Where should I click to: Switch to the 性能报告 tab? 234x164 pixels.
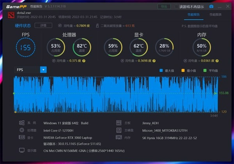coord(193,14)
